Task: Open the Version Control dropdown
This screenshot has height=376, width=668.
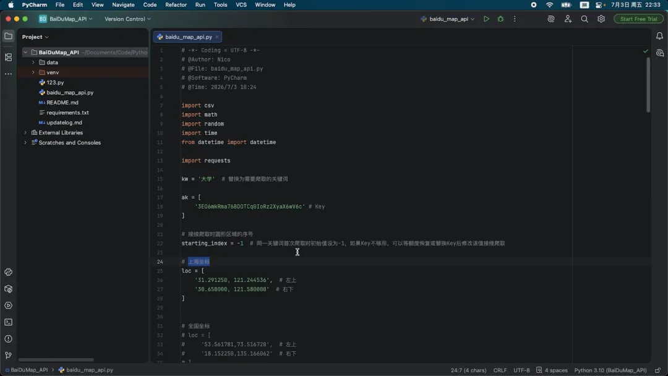Action: [x=127, y=19]
